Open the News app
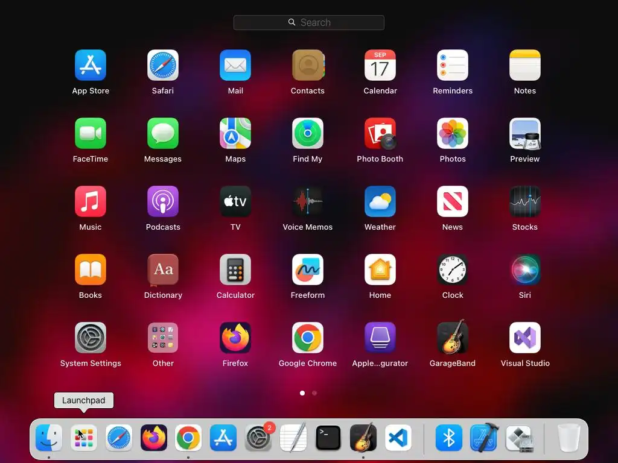 [453, 201]
